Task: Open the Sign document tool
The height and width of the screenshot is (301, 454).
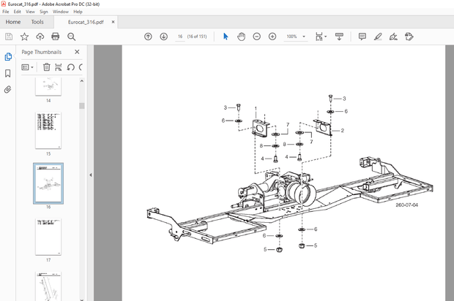Action: coord(393,37)
